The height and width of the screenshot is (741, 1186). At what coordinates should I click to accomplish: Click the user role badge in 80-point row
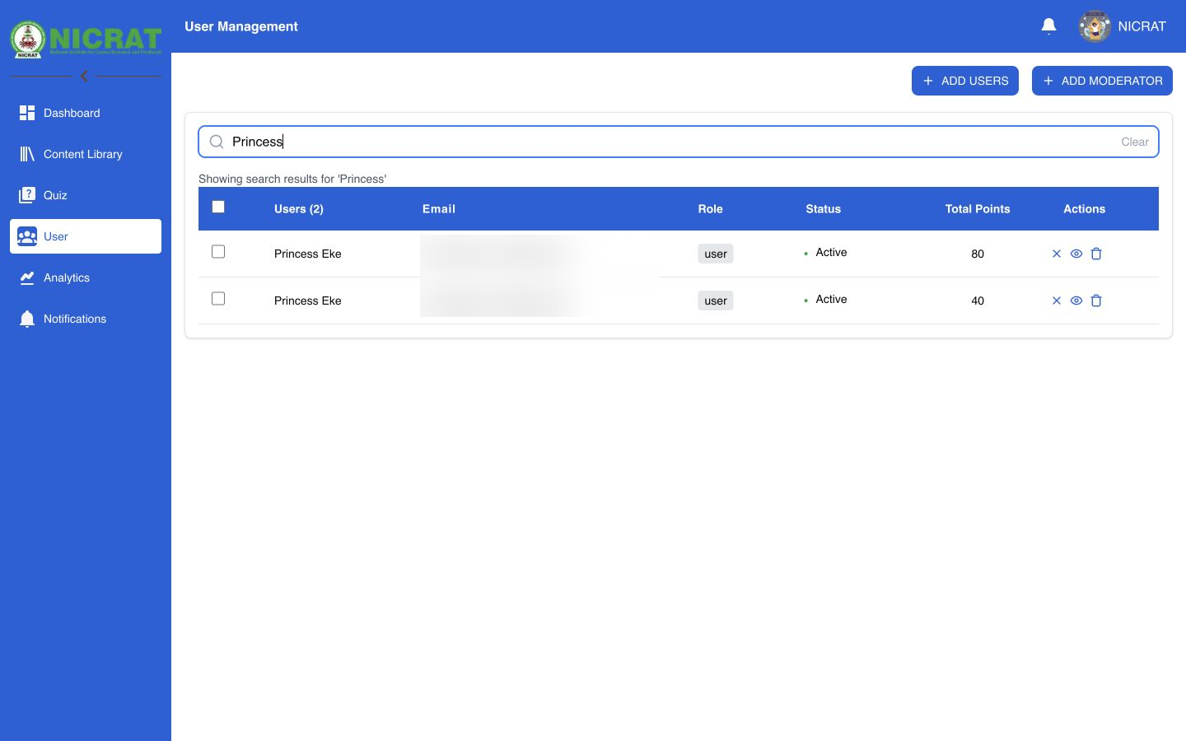click(716, 254)
